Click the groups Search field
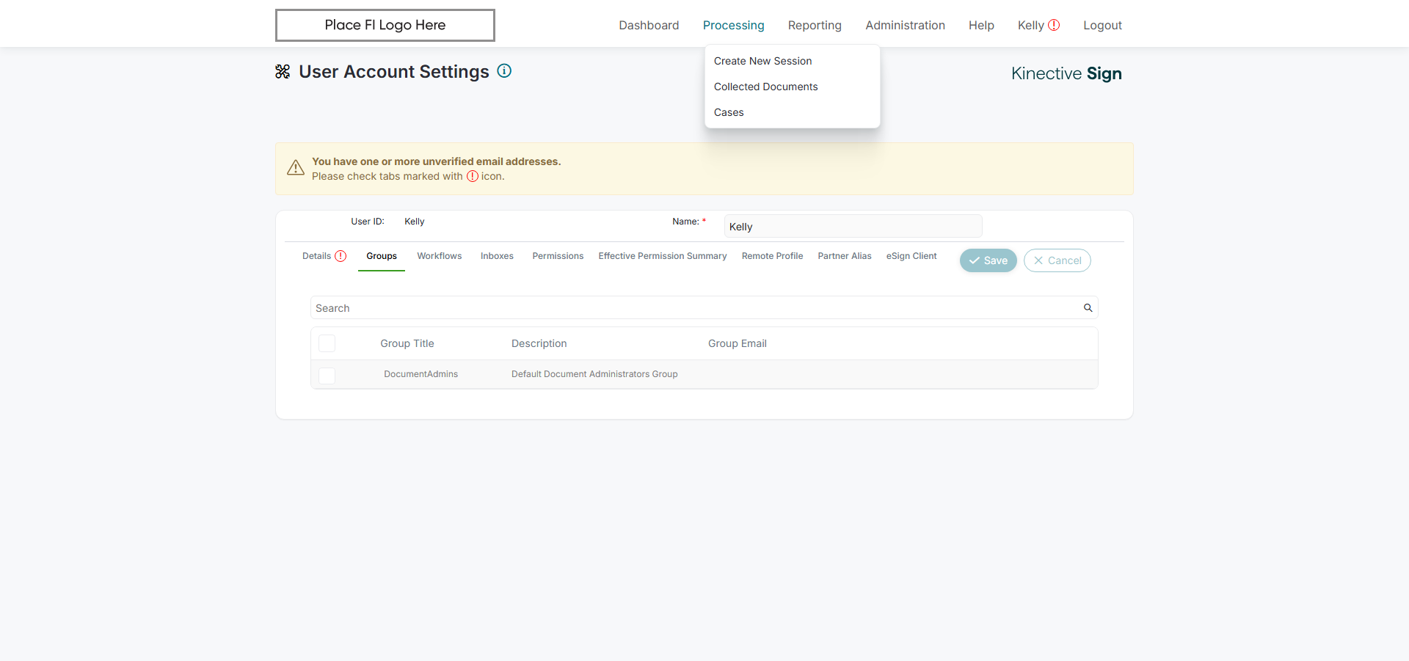 tap(704, 308)
